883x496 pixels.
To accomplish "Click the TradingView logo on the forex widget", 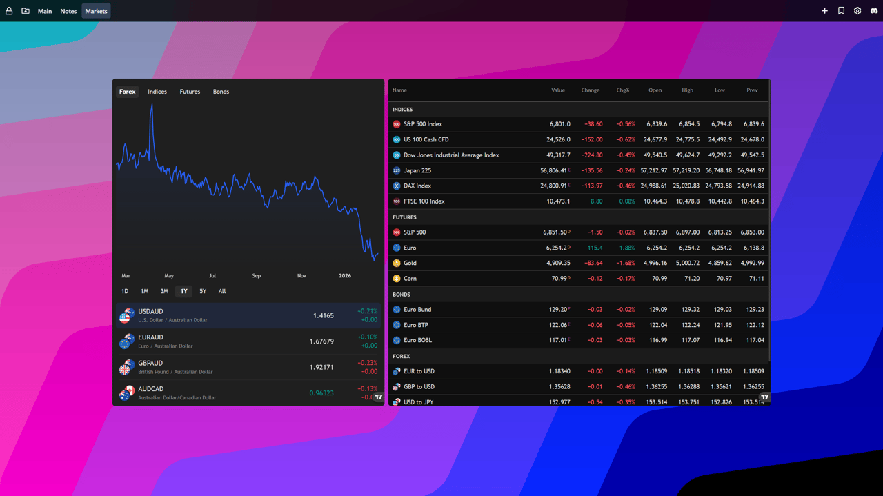I will [377, 397].
